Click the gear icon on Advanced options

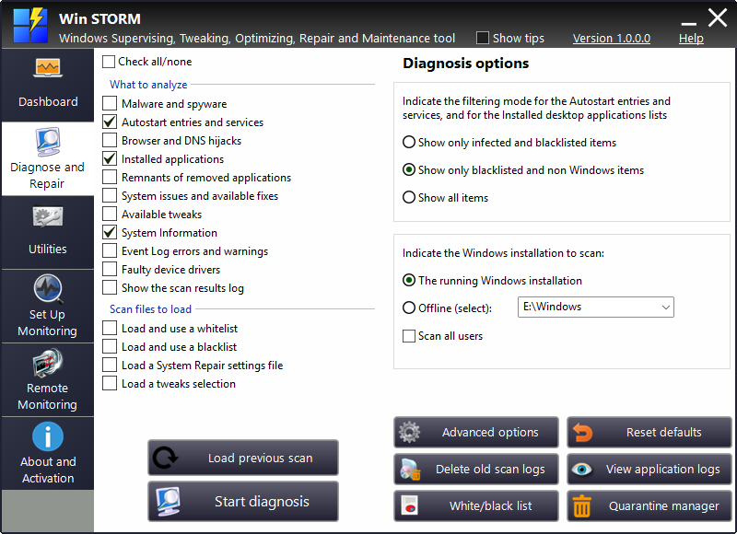409,432
